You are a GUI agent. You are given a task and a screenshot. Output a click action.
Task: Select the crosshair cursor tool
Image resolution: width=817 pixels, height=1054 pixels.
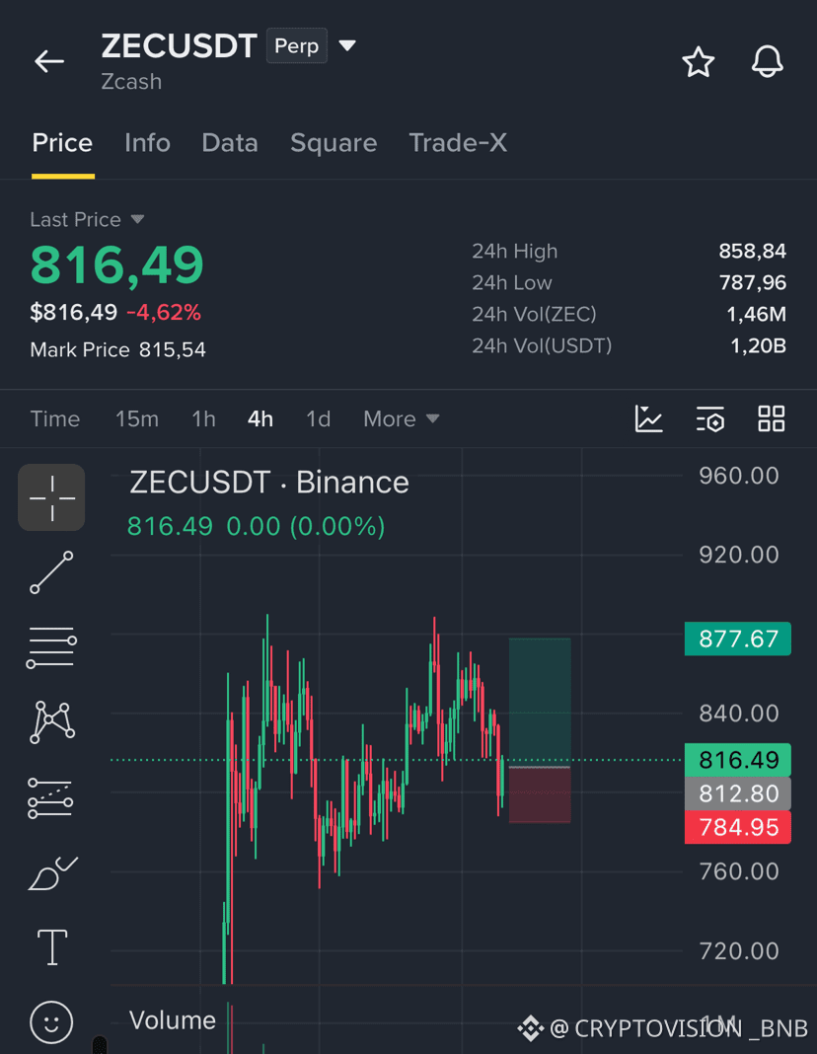point(51,497)
